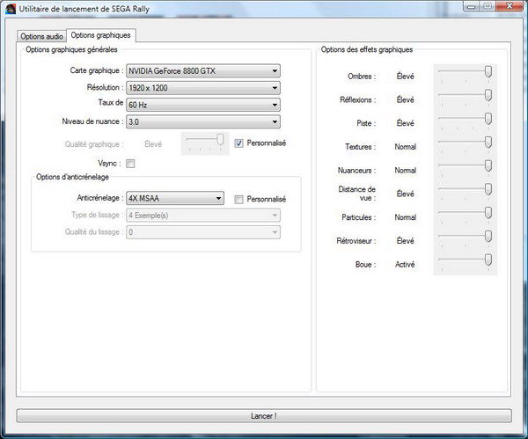Select the Options graphiques tab
The width and height of the screenshot is (528, 439).
100,35
